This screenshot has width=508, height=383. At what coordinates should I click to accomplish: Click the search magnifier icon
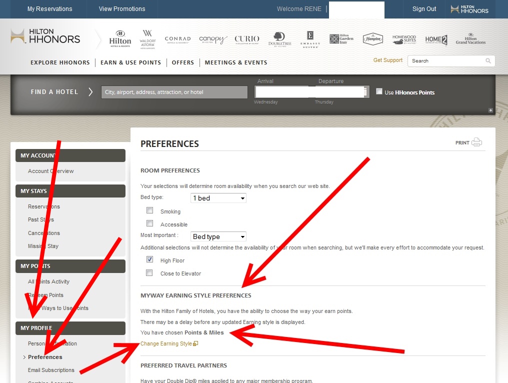487,60
